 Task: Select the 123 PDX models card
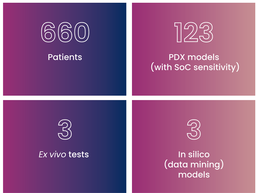(194, 49)
